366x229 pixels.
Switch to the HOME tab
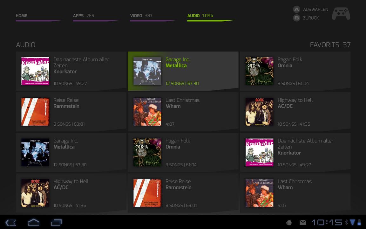point(39,17)
